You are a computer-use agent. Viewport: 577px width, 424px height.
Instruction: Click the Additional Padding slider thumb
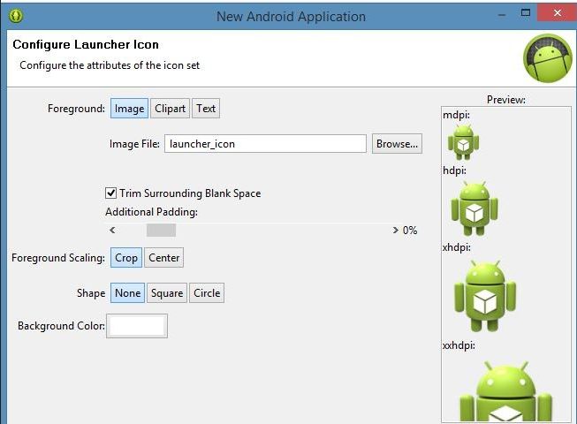click(x=161, y=231)
